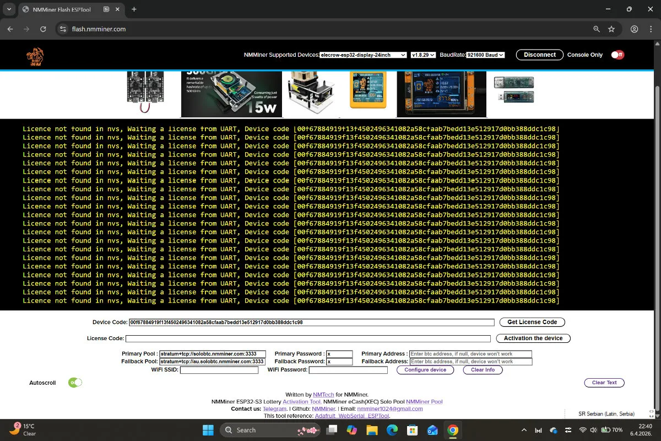Open Chrome three-dot menu
The width and height of the screenshot is (661, 441).
click(x=651, y=29)
